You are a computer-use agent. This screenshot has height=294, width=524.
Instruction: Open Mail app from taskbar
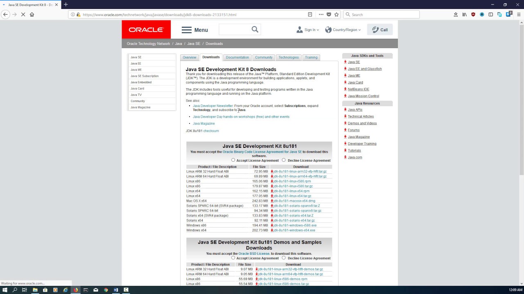tap(96, 290)
